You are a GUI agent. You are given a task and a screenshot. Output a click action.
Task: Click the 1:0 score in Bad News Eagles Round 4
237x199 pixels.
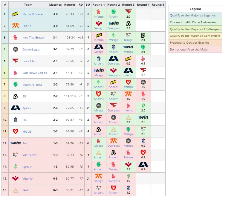[143, 75]
